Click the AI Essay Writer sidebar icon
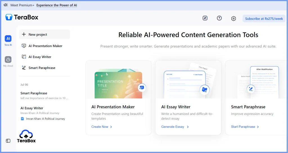Screen dimensions: 288x153 (x=24, y=57)
